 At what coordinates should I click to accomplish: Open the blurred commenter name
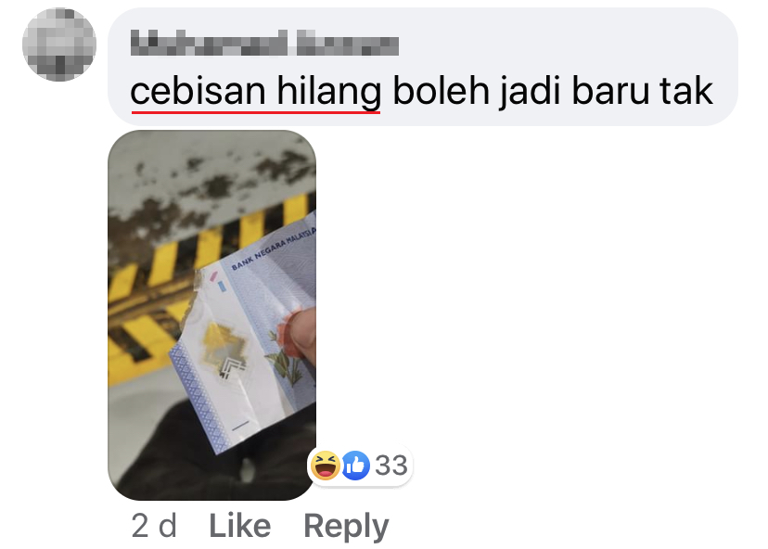click(x=264, y=43)
